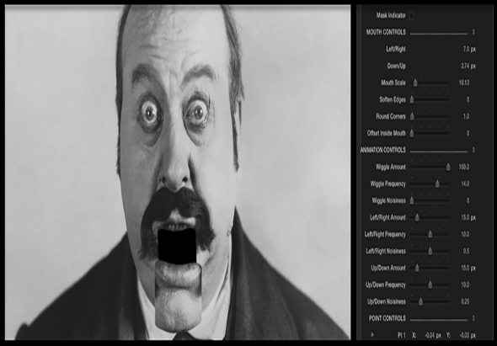The image size is (497, 346).
Task: Click the Mouth Scale value 10.13
Action: click(464, 83)
